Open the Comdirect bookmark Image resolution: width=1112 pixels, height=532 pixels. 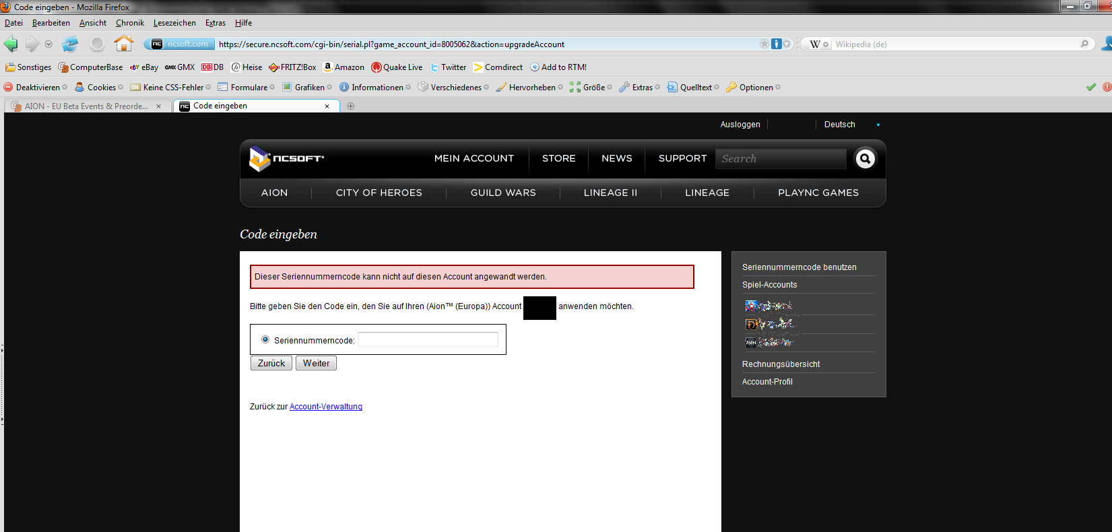click(x=498, y=67)
